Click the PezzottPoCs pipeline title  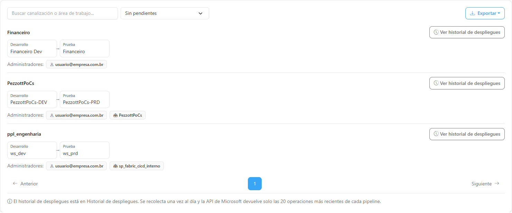[x=21, y=83]
